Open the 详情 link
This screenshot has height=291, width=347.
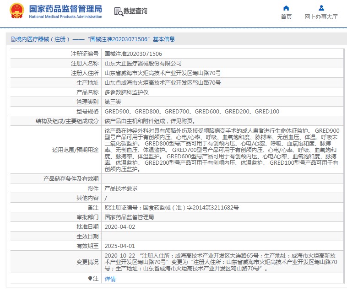pyautogui.click(x=110, y=279)
